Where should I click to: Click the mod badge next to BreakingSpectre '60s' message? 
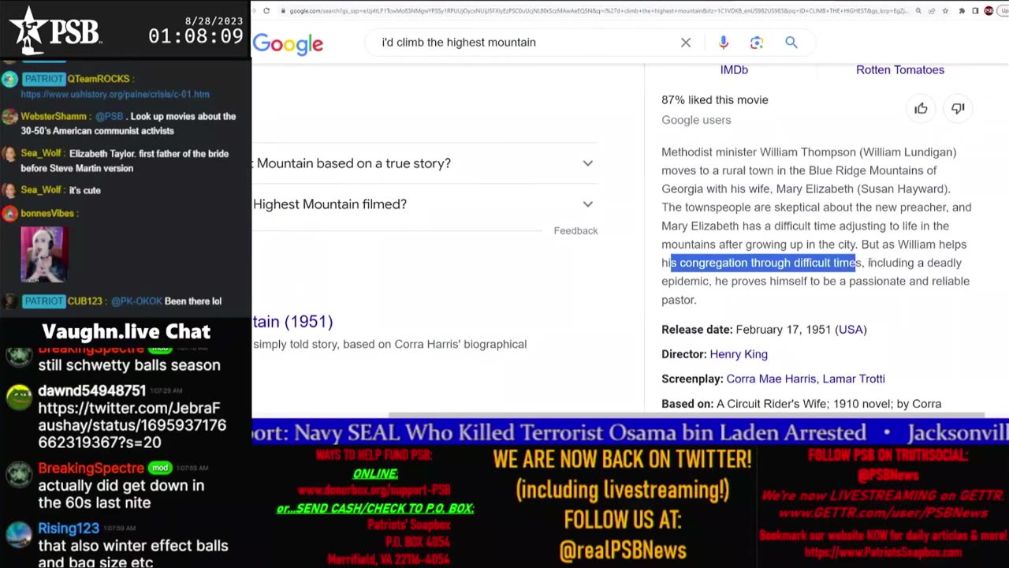[x=160, y=468]
